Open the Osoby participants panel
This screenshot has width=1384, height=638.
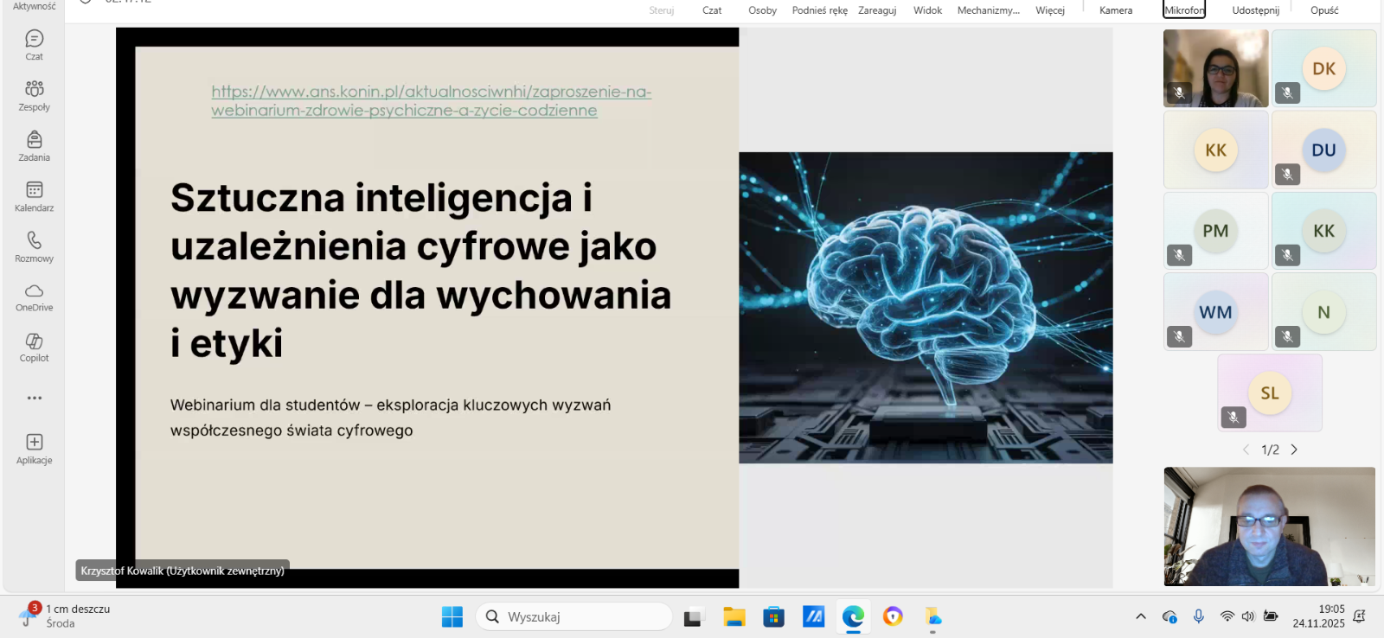pyautogui.click(x=762, y=10)
